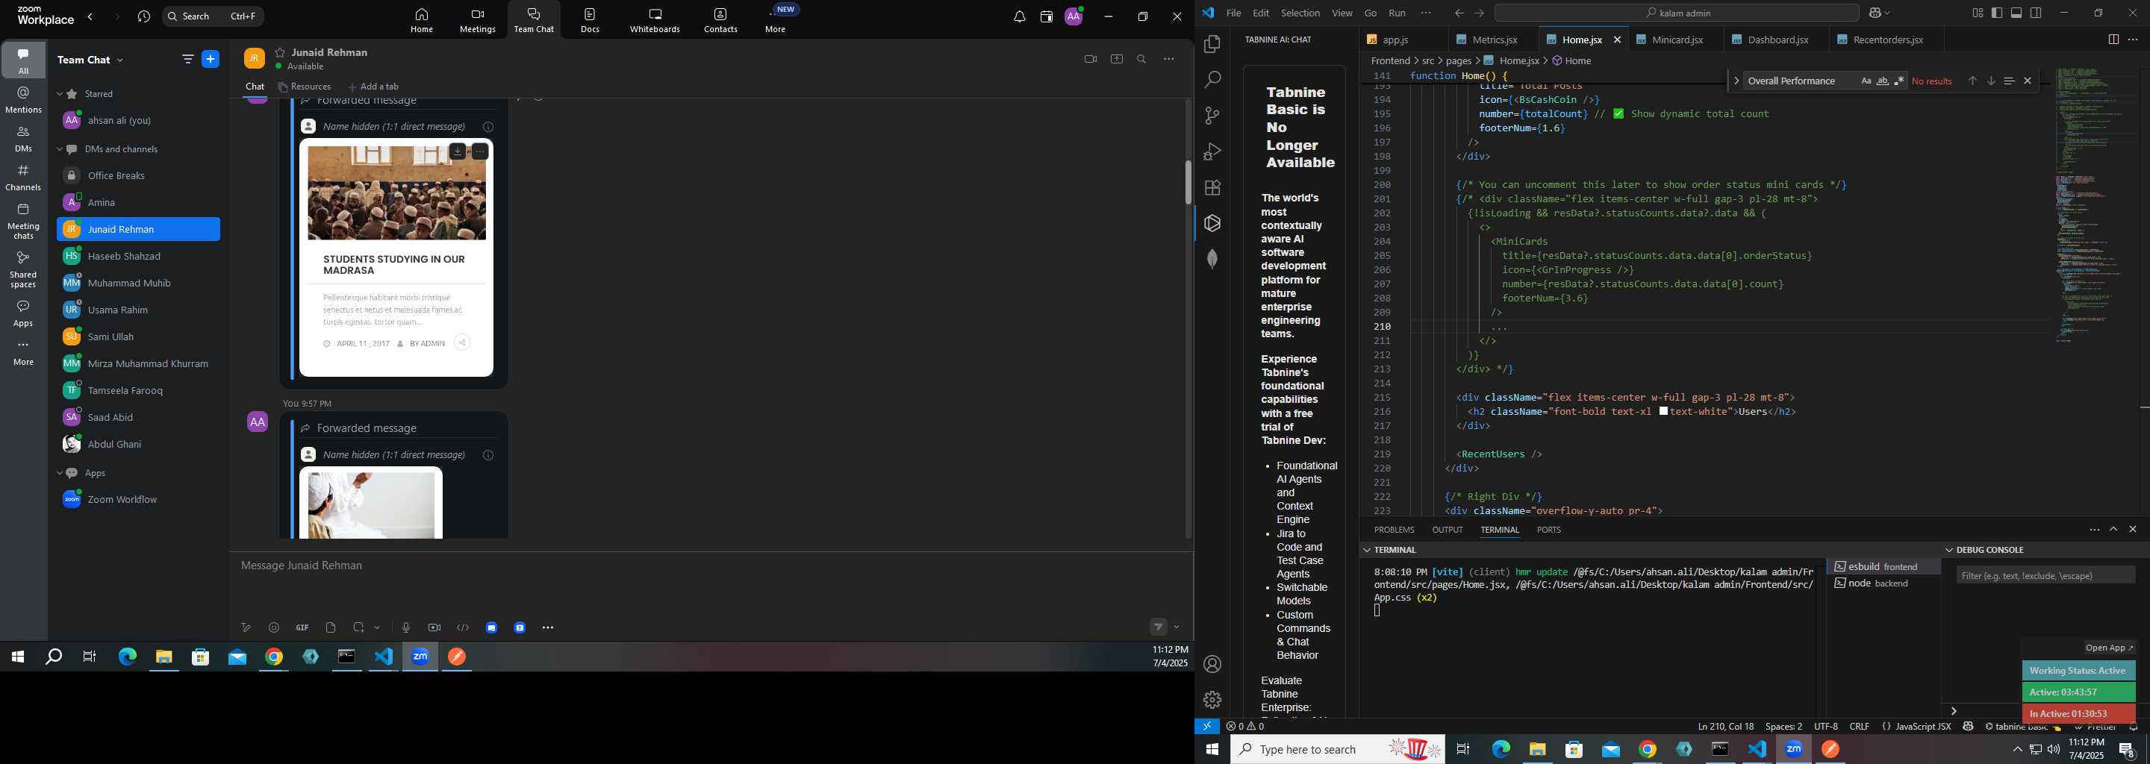Screen dimensions: 2150x764
Task: Search within Junaid Rehman chat
Action: pyautogui.click(x=1141, y=59)
